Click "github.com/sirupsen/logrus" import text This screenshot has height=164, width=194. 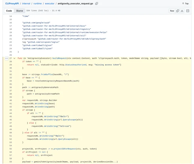(43, 42)
